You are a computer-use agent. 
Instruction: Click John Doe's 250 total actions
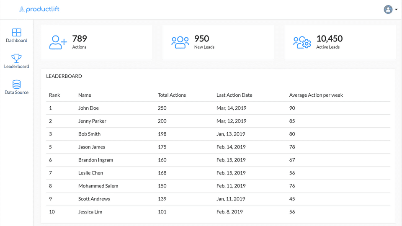tap(162, 108)
